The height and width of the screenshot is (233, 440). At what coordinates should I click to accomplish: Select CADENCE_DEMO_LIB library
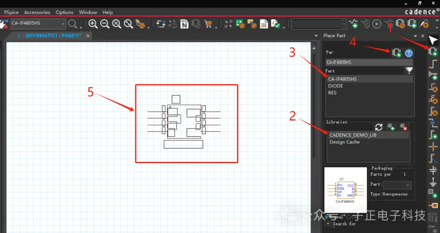coord(368,135)
